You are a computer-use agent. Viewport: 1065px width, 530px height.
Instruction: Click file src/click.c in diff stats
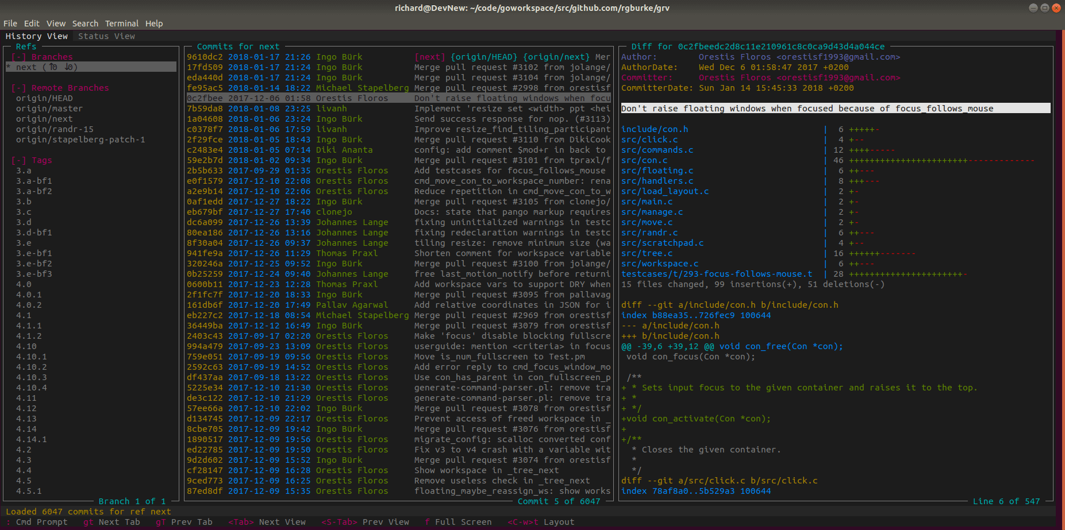(649, 140)
